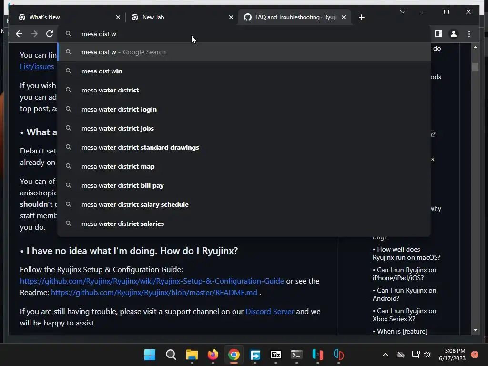Open the blue arrow app in taskbar

[x=255, y=355]
